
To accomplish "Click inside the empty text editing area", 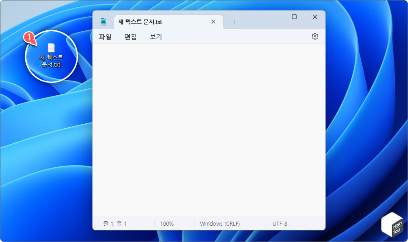I will 209,130.
